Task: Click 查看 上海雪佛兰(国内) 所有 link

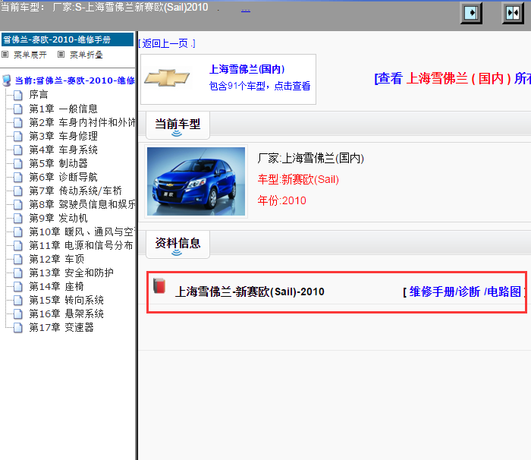Action: (x=452, y=78)
